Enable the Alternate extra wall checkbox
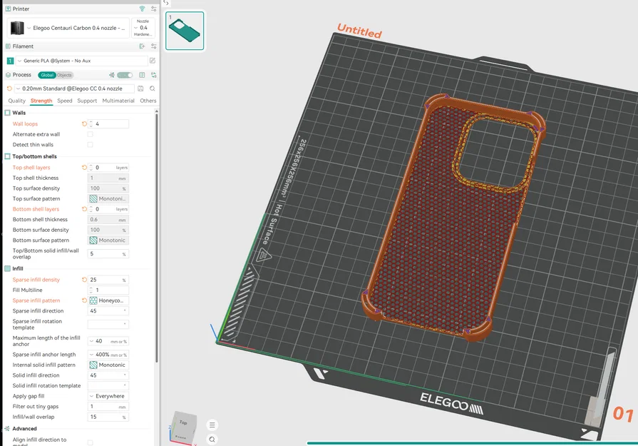 click(91, 134)
